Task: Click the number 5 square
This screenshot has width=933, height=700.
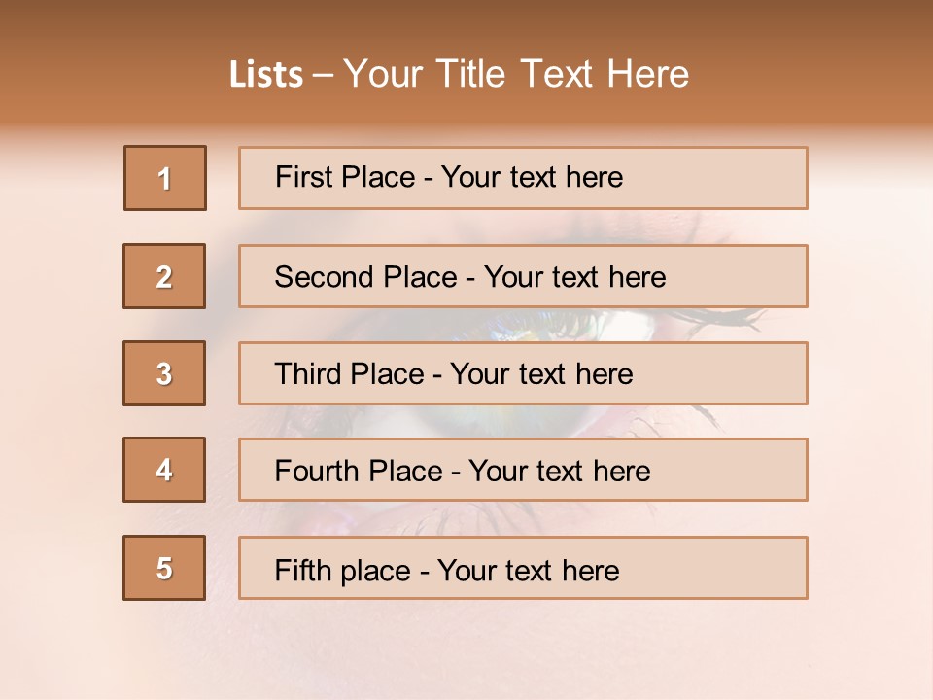Action: (x=164, y=568)
